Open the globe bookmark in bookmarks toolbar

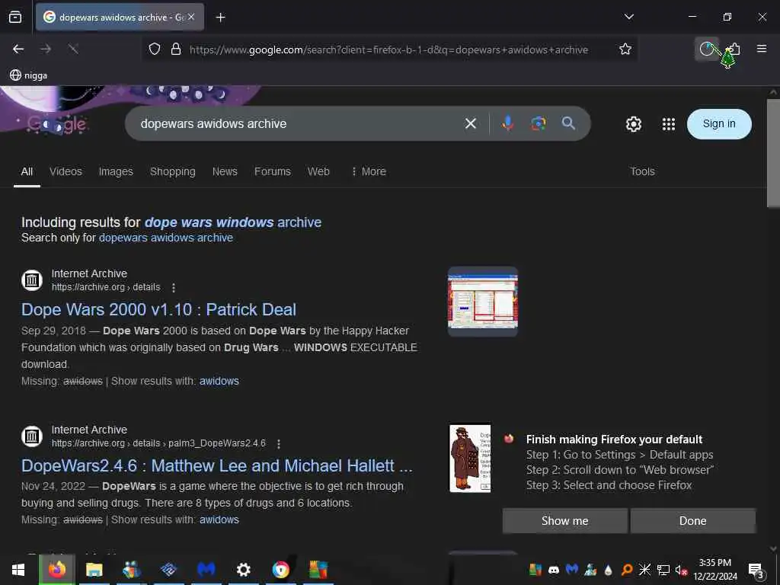click(x=29, y=75)
